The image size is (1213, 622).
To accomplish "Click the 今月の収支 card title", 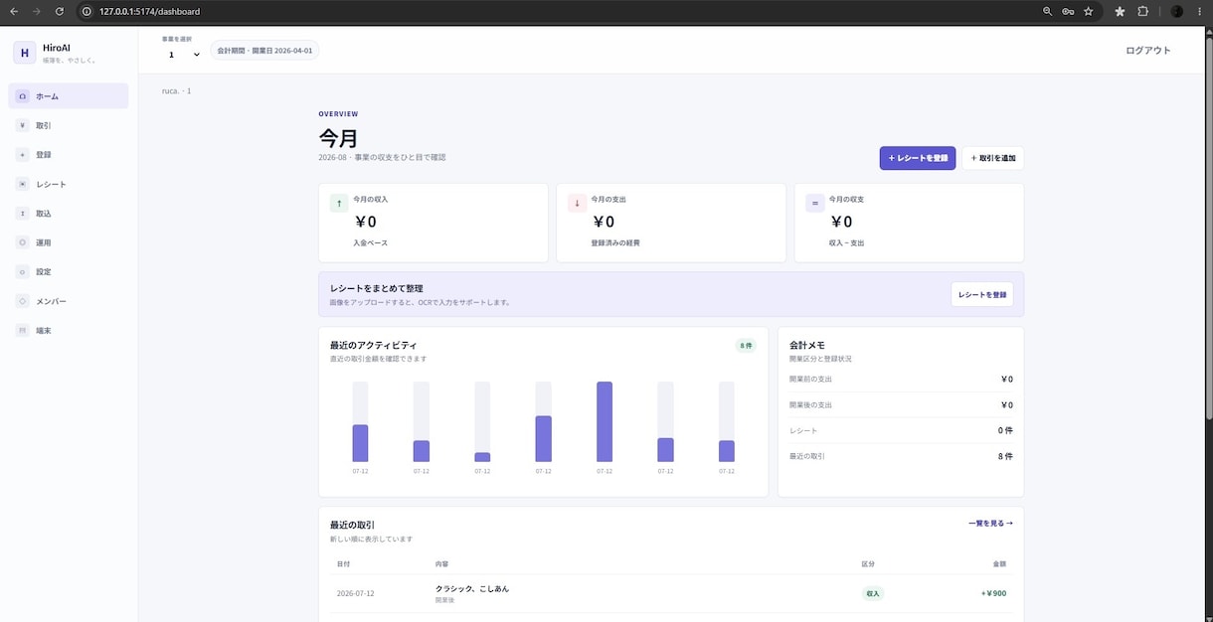I will (846, 200).
